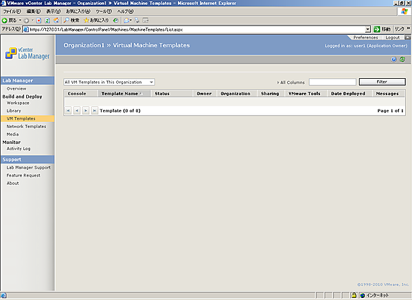
Task: Open the View menu (表示)
Action: tap(54, 11)
